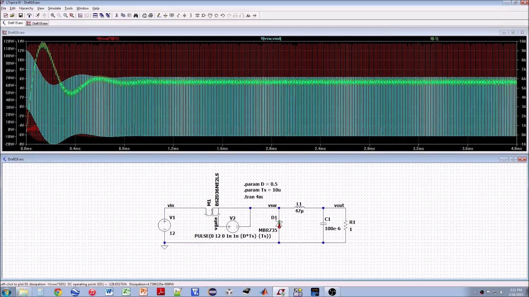Select the Component (AND gate) tool
This screenshot has height=297, width=529.
[x=203, y=15]
